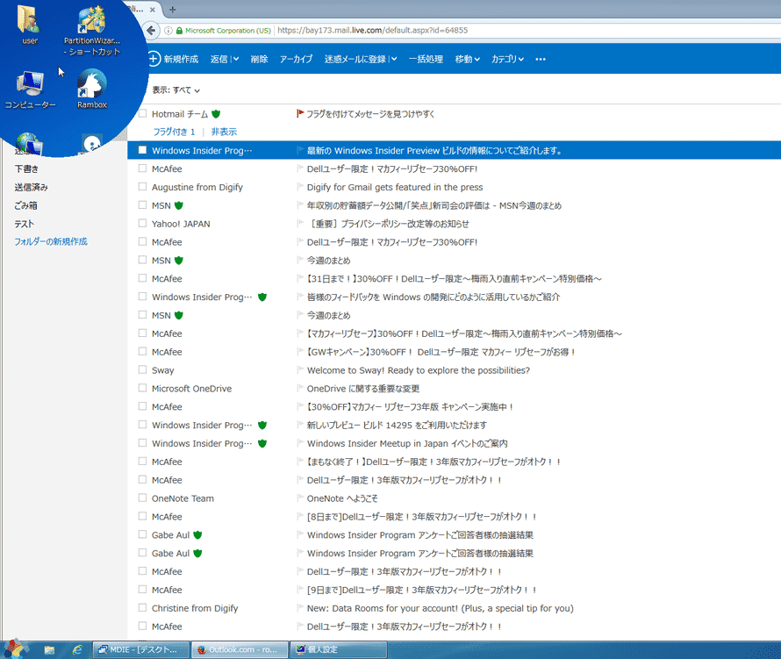Open Windows Insider Meetup in Japan message

point(407,443)
